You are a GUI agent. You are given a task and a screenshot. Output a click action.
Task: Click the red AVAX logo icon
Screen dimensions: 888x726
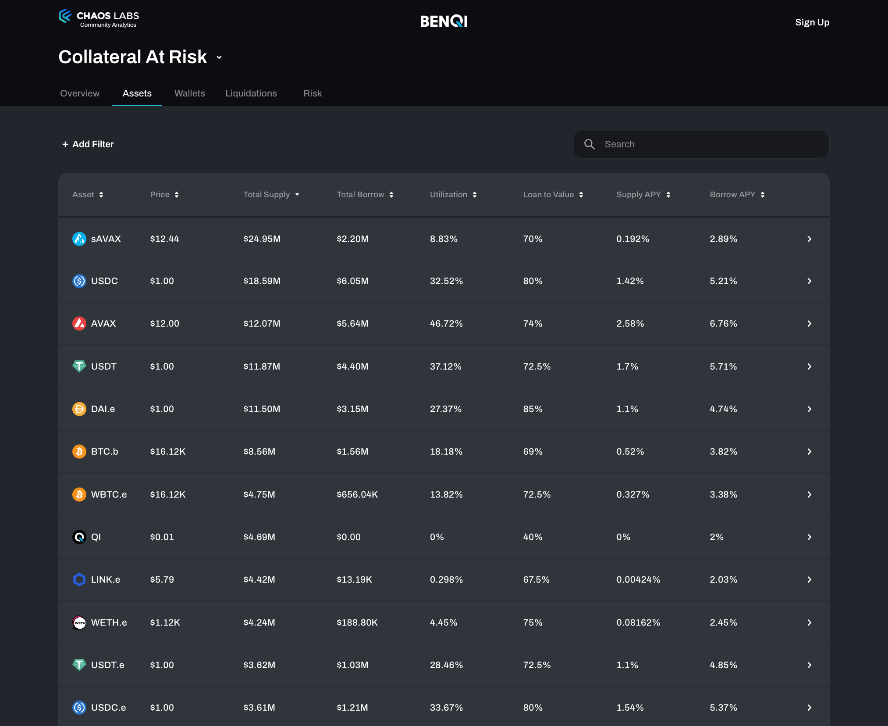click(79, 324)
